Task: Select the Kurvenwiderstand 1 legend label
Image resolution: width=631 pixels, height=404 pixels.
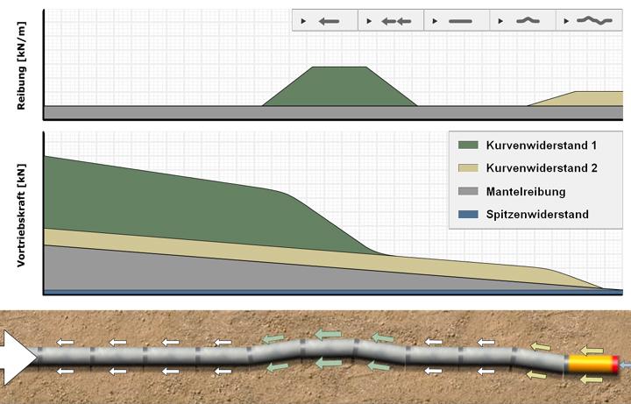Action: click(536, 145)
